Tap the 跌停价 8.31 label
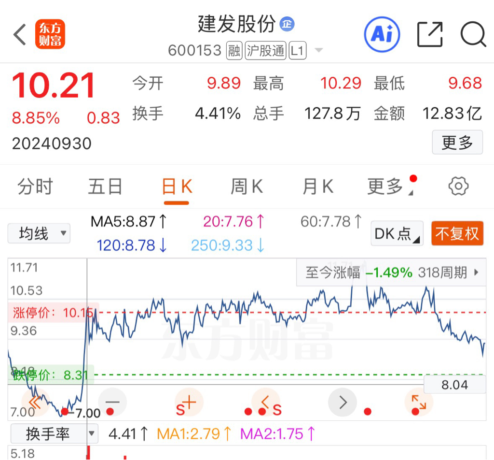Viewport: 494px width, 460px height. pos(51,374)
